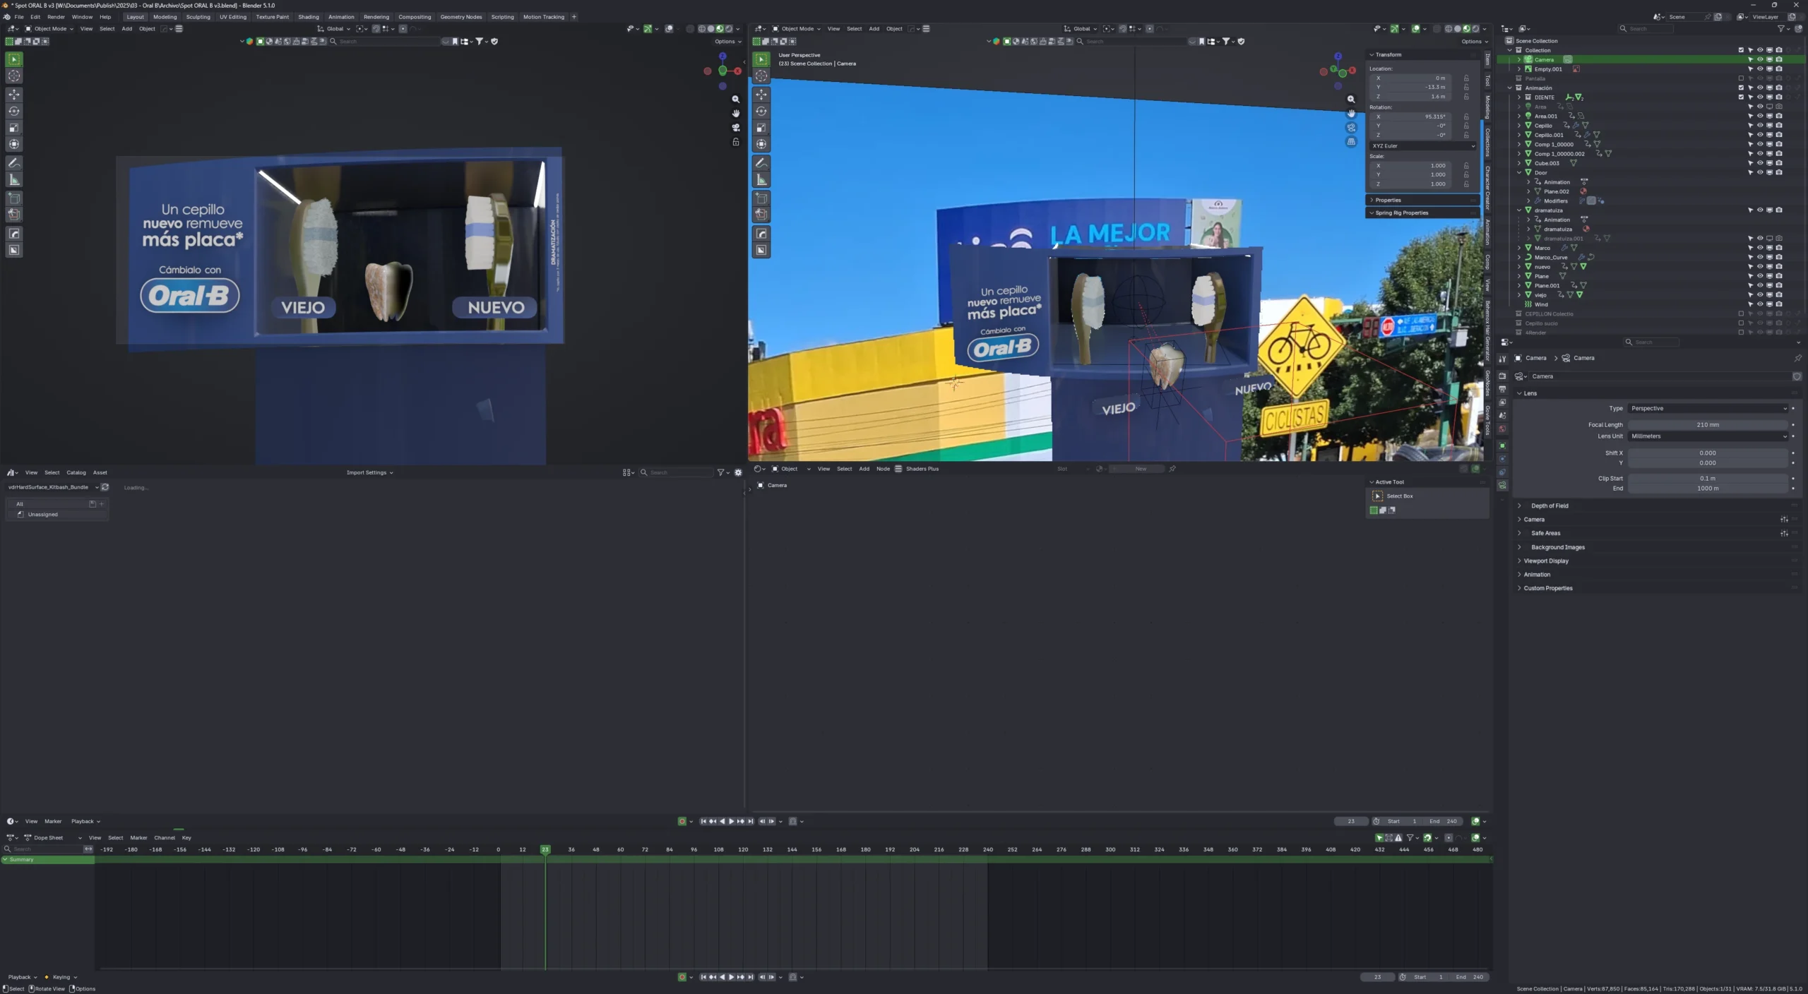Enable the Pantalla collection checkbox
Screen dimensions: 1808x994
pyautogui.click(x=1741, y=78)
